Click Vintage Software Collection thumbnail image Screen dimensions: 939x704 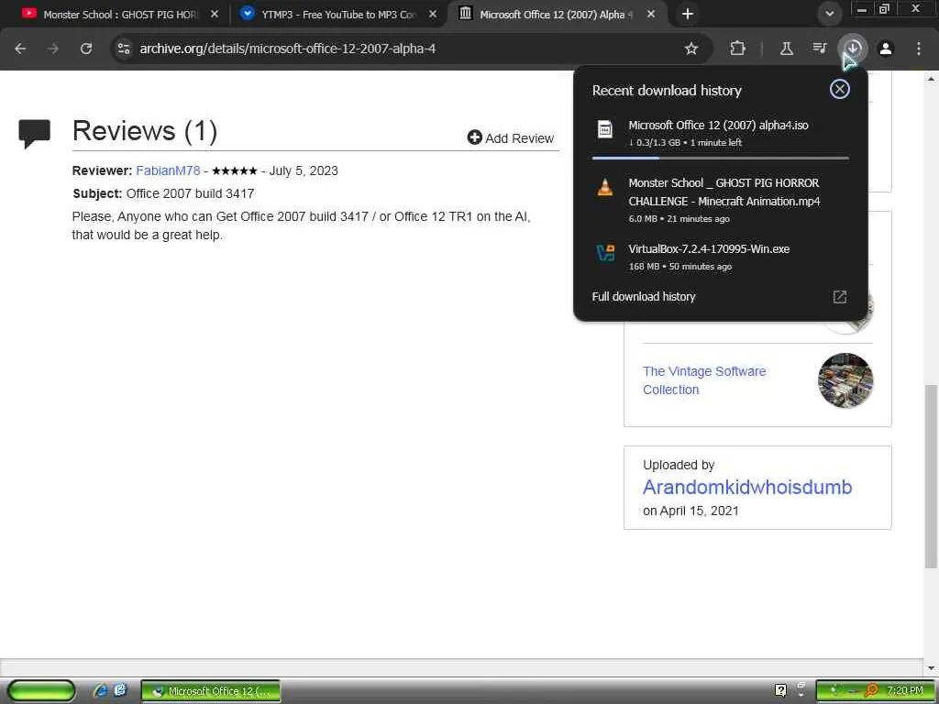(845, 380)
